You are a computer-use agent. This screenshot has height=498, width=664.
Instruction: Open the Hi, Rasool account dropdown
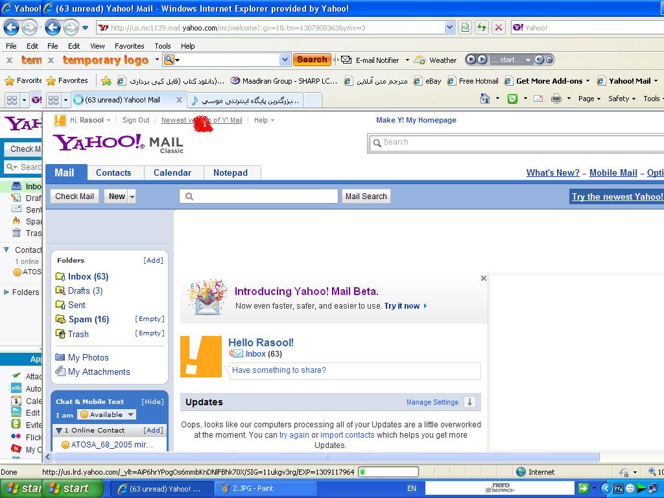click(x=108, y=120)
